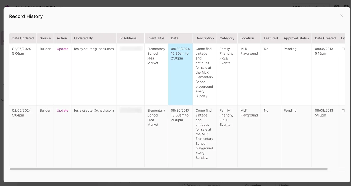The height and width of the screenshot is (186, 351).
Task: Click Update link in the 5:04pm row
Action: click(x=62, y=111)
